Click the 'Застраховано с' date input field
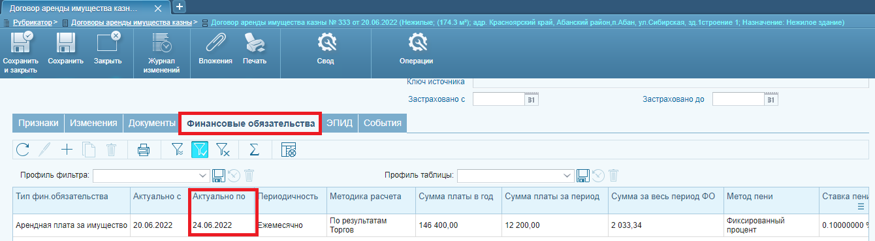The height and width of the screenshot is (241, 875). coord(499,99)
